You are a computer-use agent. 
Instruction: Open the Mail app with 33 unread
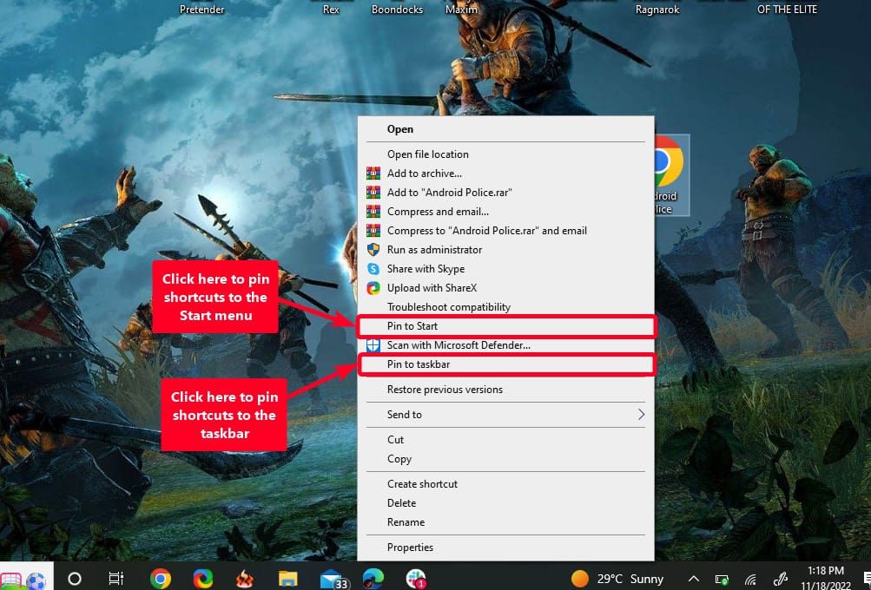pyautogui.click(x=333, y=579)
